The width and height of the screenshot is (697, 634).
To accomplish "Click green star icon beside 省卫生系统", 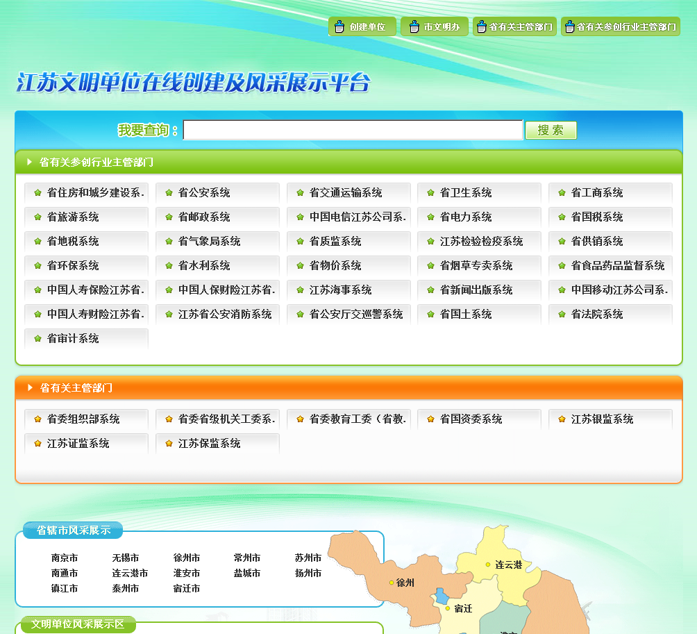I will (x=430, y=193).
